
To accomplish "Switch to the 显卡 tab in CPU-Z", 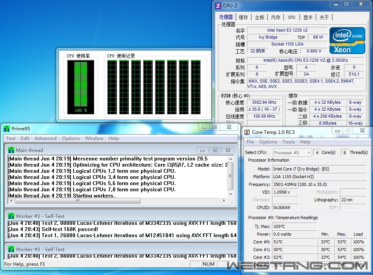I will (x=308, y=17).
